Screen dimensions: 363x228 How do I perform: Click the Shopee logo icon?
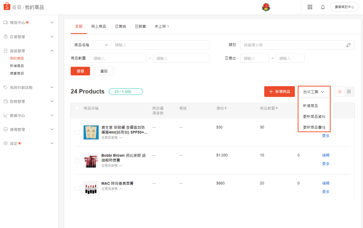coord(7,6)
